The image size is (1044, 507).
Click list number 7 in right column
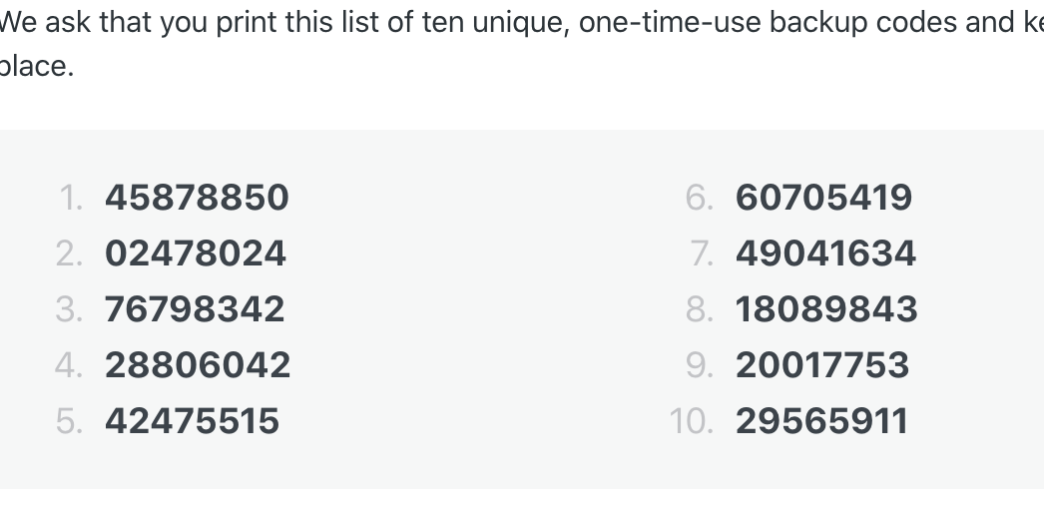pos(701,253)
